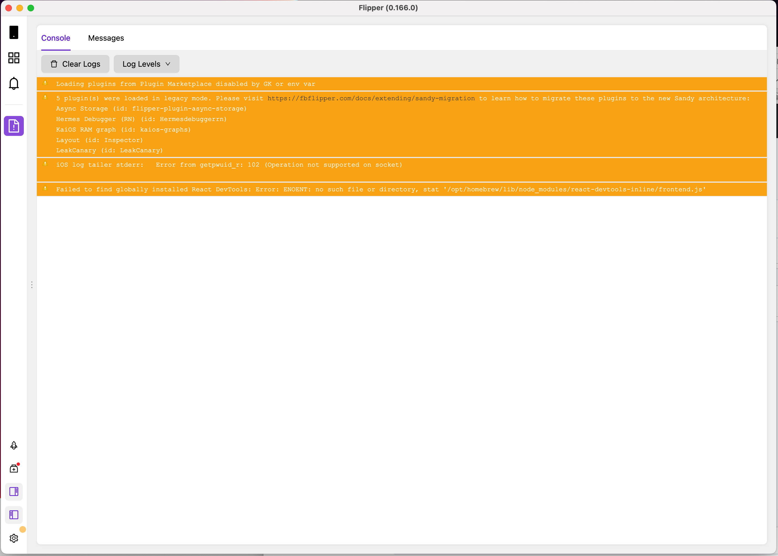Viewport: 778px width, 556px height.
Task: Click warning icon on first log row
Action: click(45, 83)
